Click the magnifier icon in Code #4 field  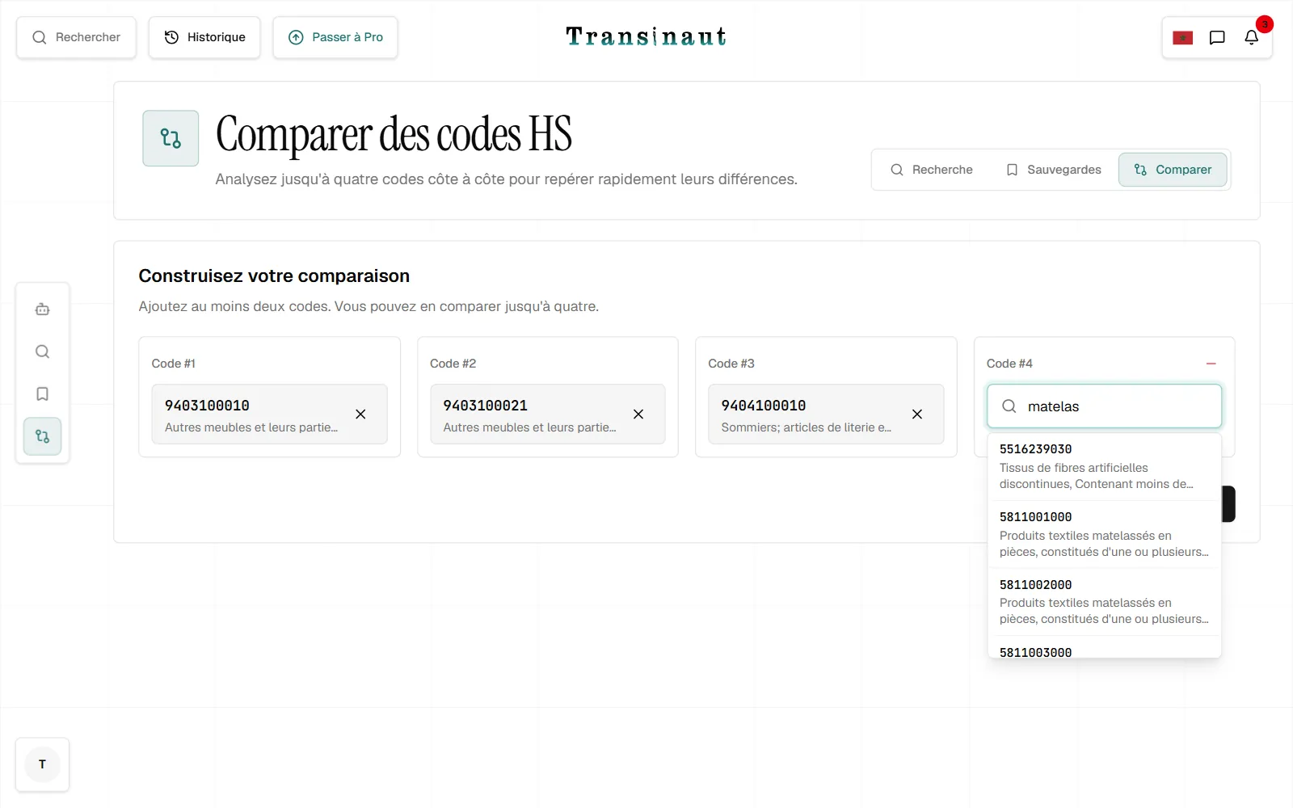pyautogui.click(x=1009, y=406)
